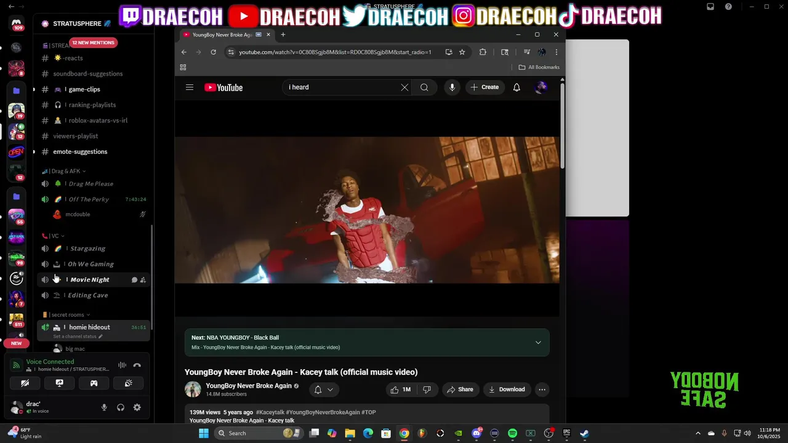Download the Kacey talk video
This screenshot has height=443, width=788.
tap(507, 389)
